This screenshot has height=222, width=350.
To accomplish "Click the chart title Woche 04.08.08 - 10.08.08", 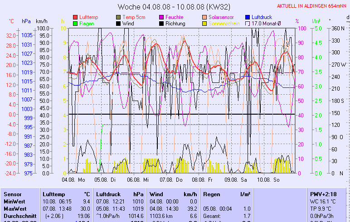I will [x=174, y=6].
